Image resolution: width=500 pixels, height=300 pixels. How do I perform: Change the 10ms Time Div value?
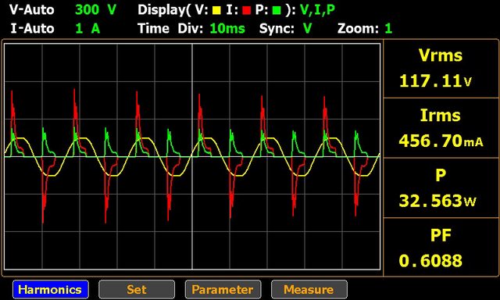pyautogui.click(x=227, y=29)
